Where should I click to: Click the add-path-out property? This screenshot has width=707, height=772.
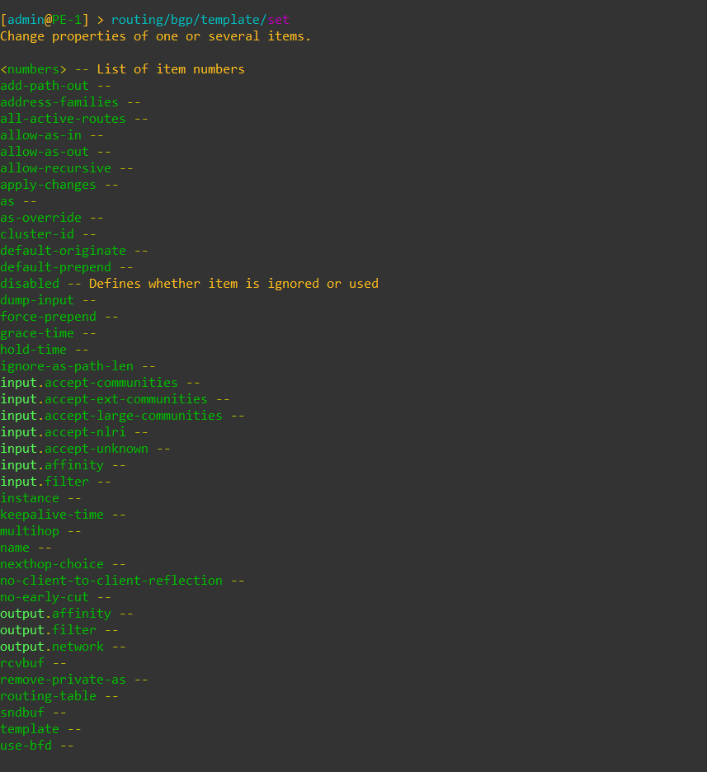click(x=45, y=86)
